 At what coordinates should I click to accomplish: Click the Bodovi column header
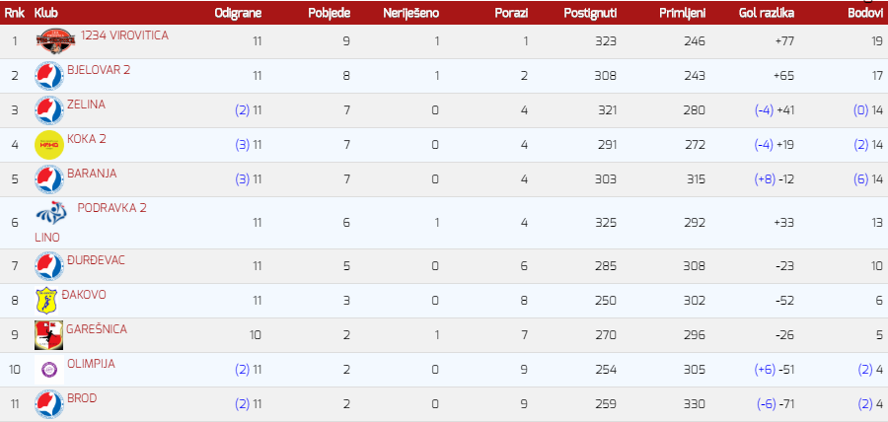(x=865, y=13)
